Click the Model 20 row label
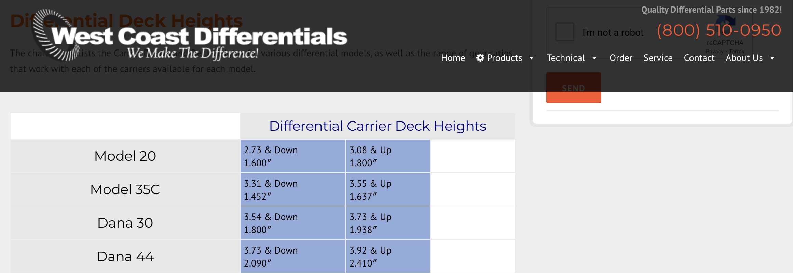The image size is (793, 273). point(125,156)
